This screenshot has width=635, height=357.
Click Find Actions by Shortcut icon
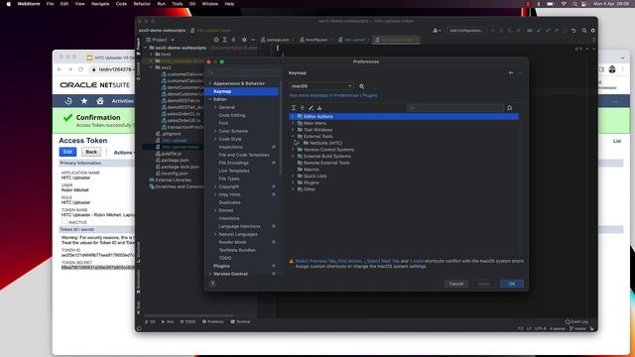pos(509,108)
